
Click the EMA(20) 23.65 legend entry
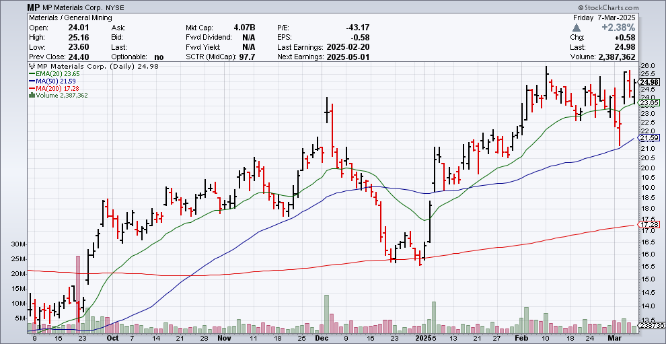(54, 73)
